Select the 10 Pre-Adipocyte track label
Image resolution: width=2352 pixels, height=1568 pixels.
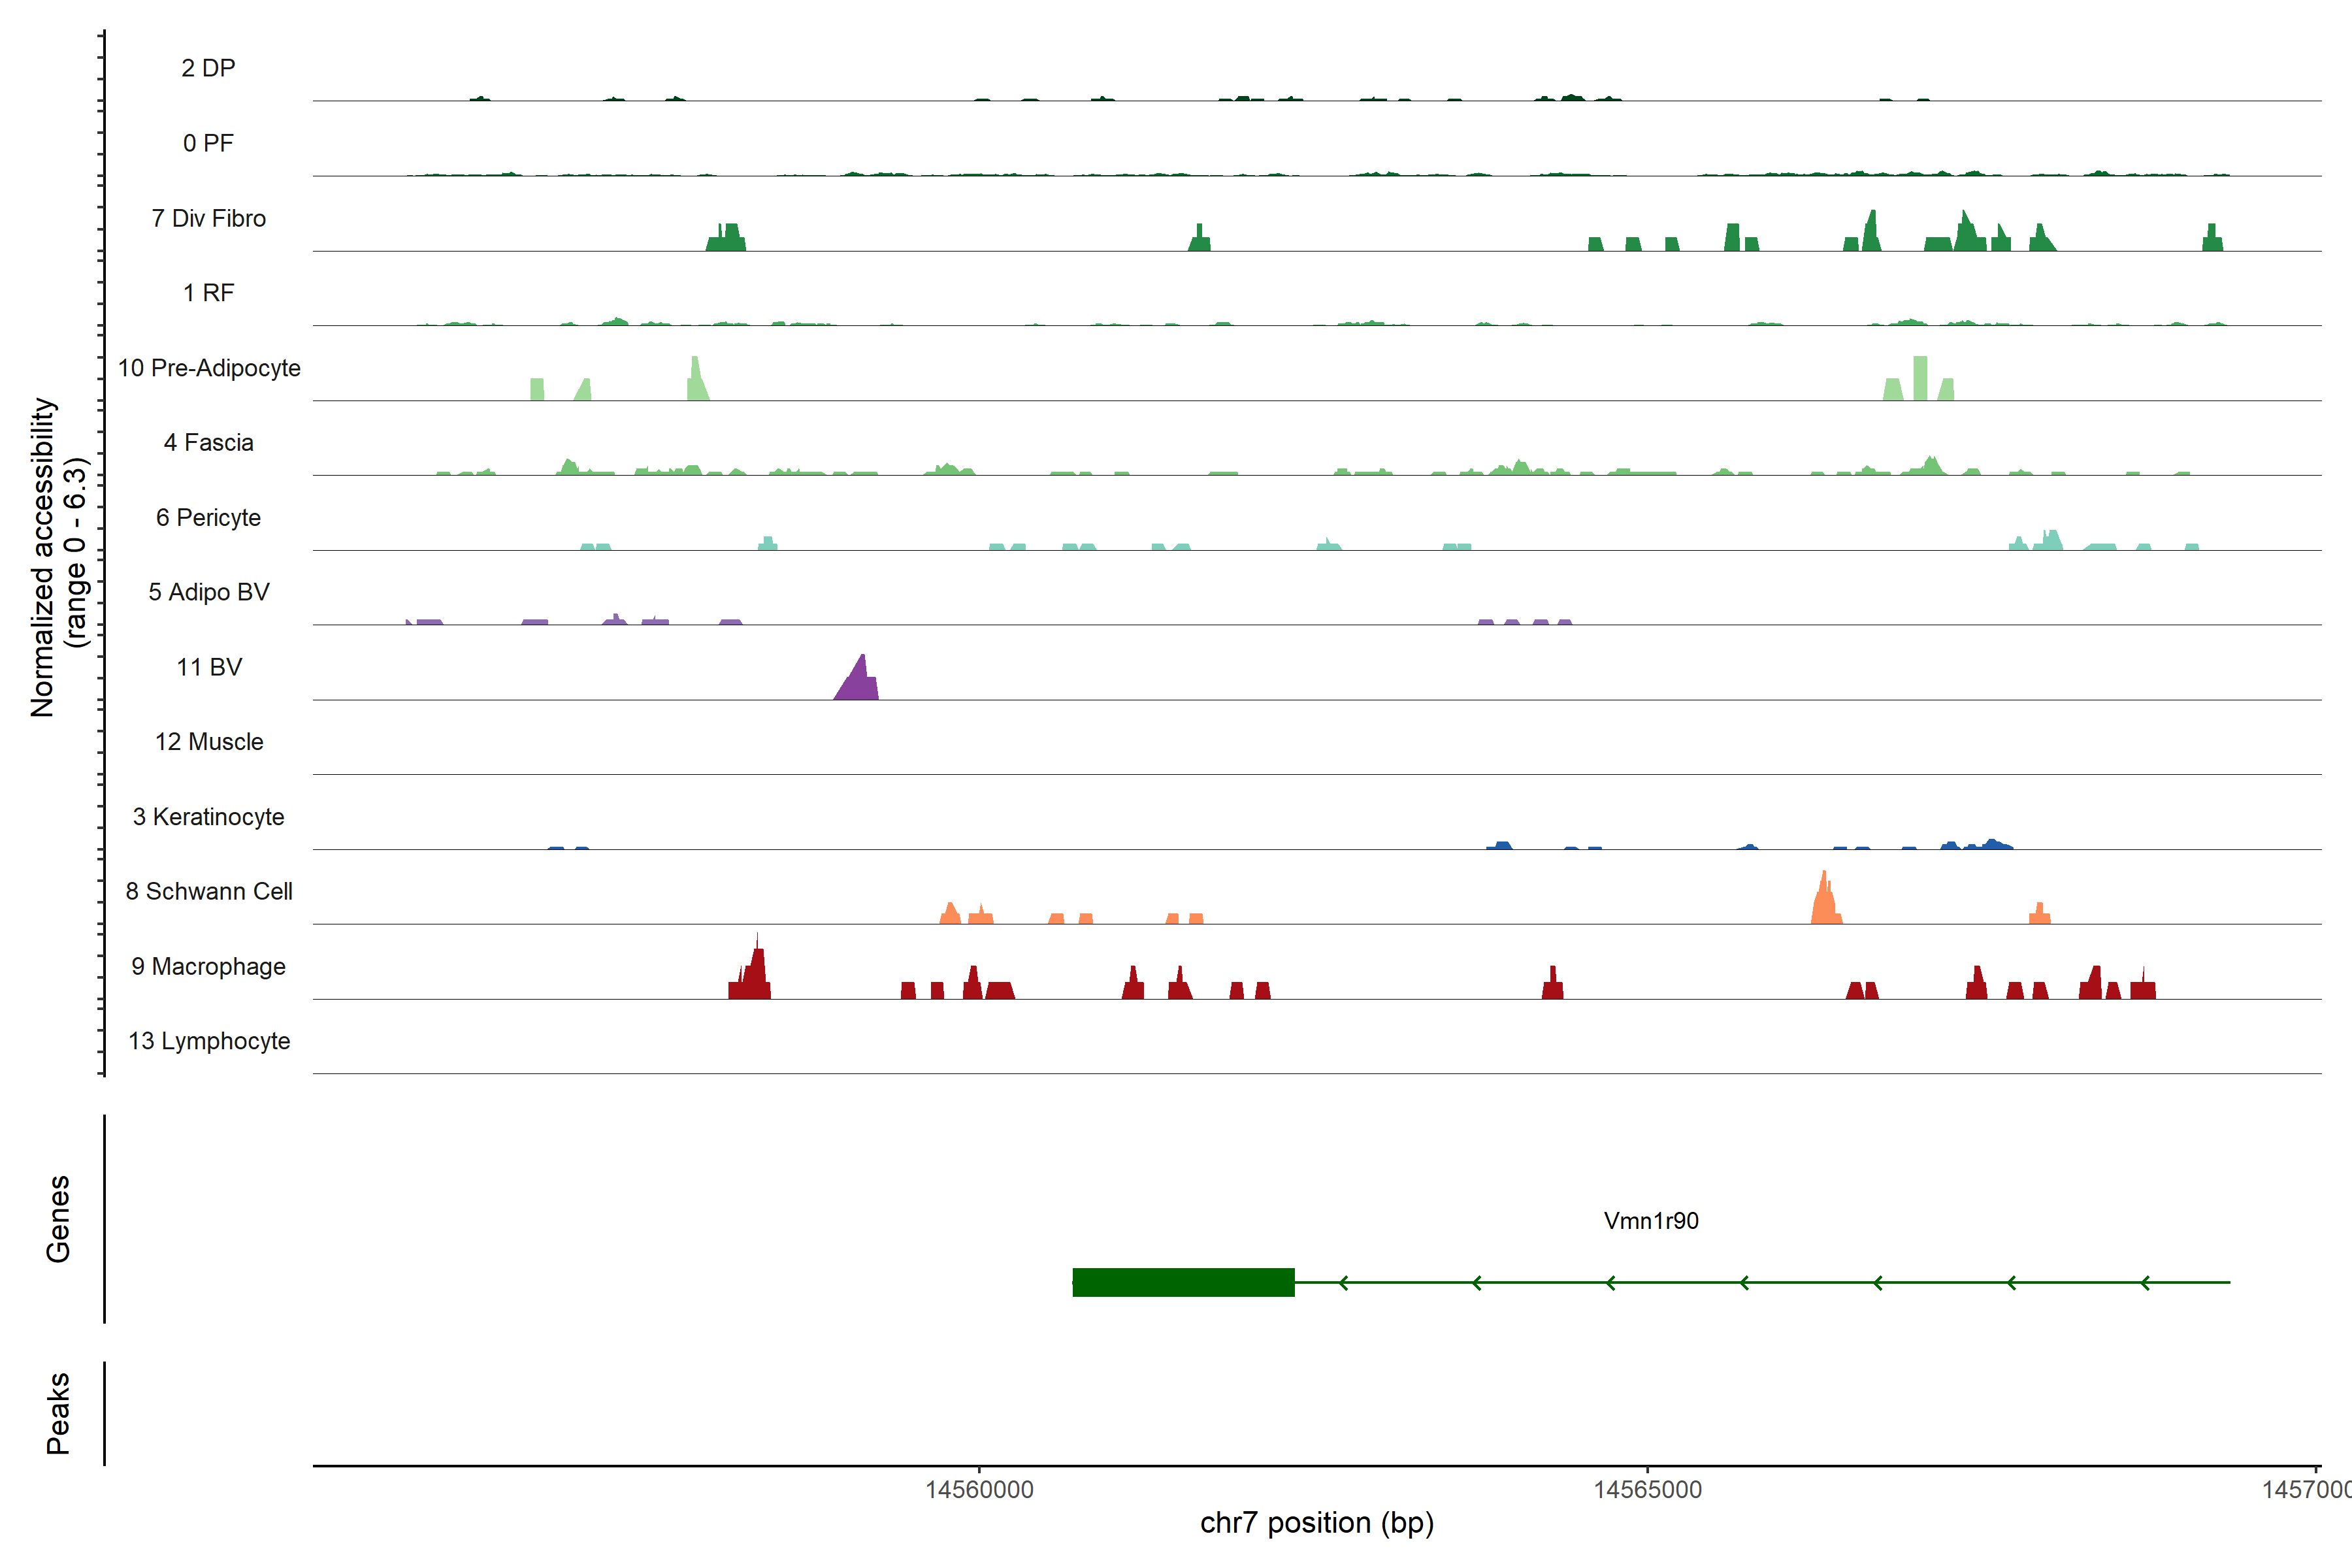(x=209, y=368)
